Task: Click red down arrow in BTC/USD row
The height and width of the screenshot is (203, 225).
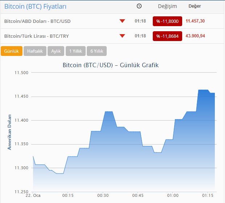Action: pyautogui.click(x=122, y=21)
